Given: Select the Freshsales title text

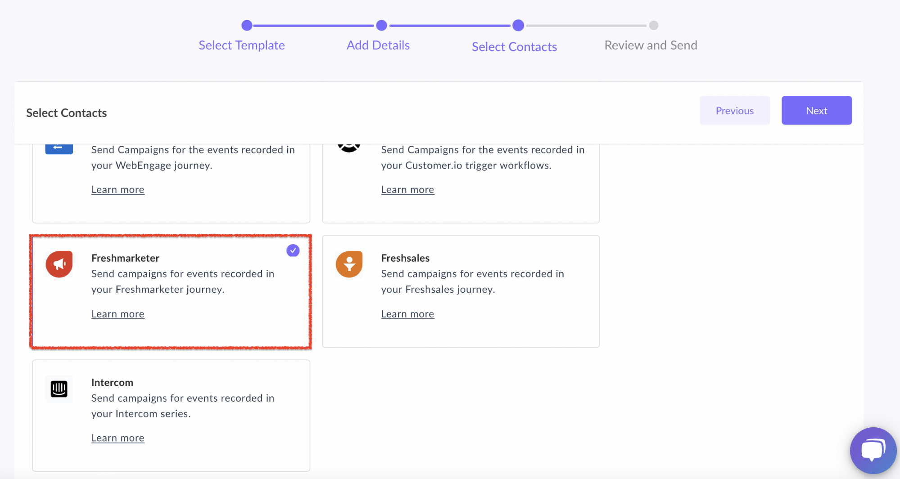Looking at the screenshot, I should click(405, 258).
